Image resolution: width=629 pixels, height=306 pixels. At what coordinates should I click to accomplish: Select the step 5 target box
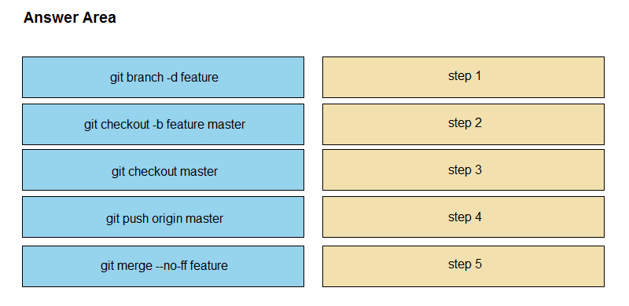coord(463,266)
